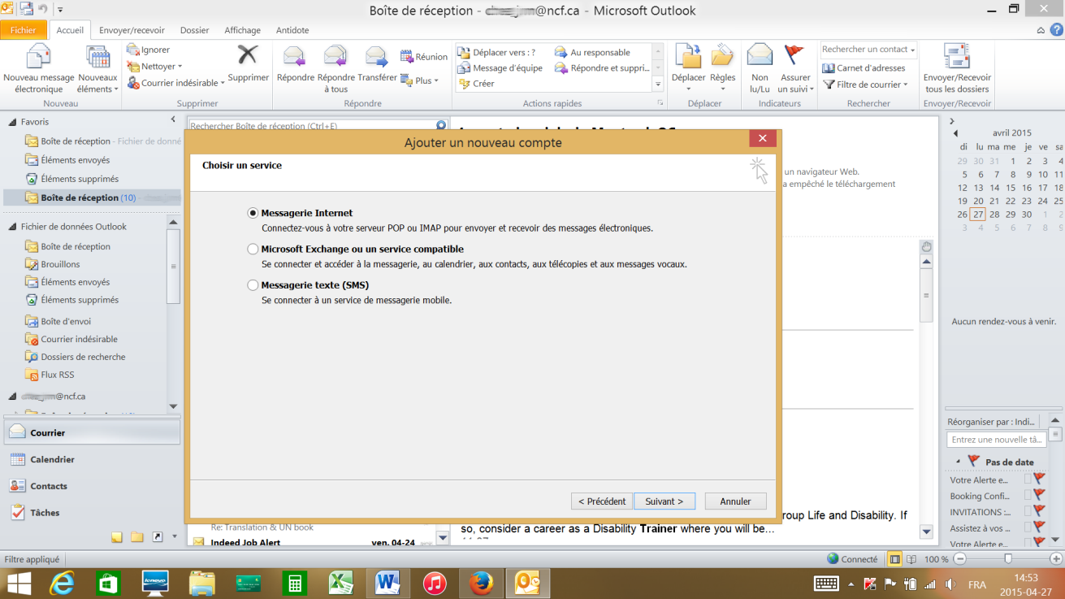Image resolution: width=1065 pixels, height=599 pixels.
Task: Switch to Antidote ribbon tab
Action: (292, 30)
